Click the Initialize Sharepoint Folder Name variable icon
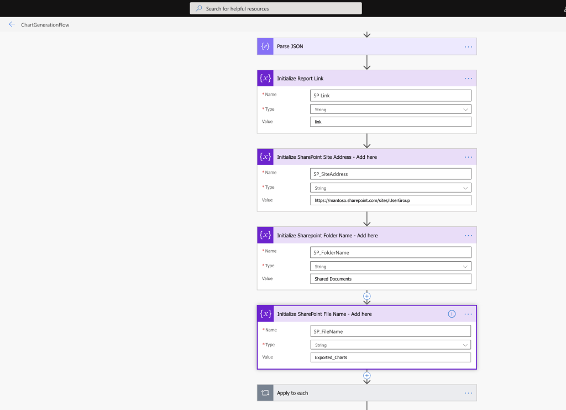Viewport: 566px width, 410px height. click(x=265, y=235)
